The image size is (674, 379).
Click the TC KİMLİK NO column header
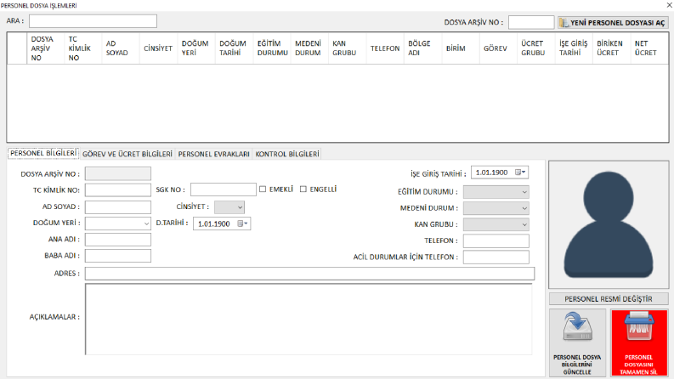click(x=82, y=48)
